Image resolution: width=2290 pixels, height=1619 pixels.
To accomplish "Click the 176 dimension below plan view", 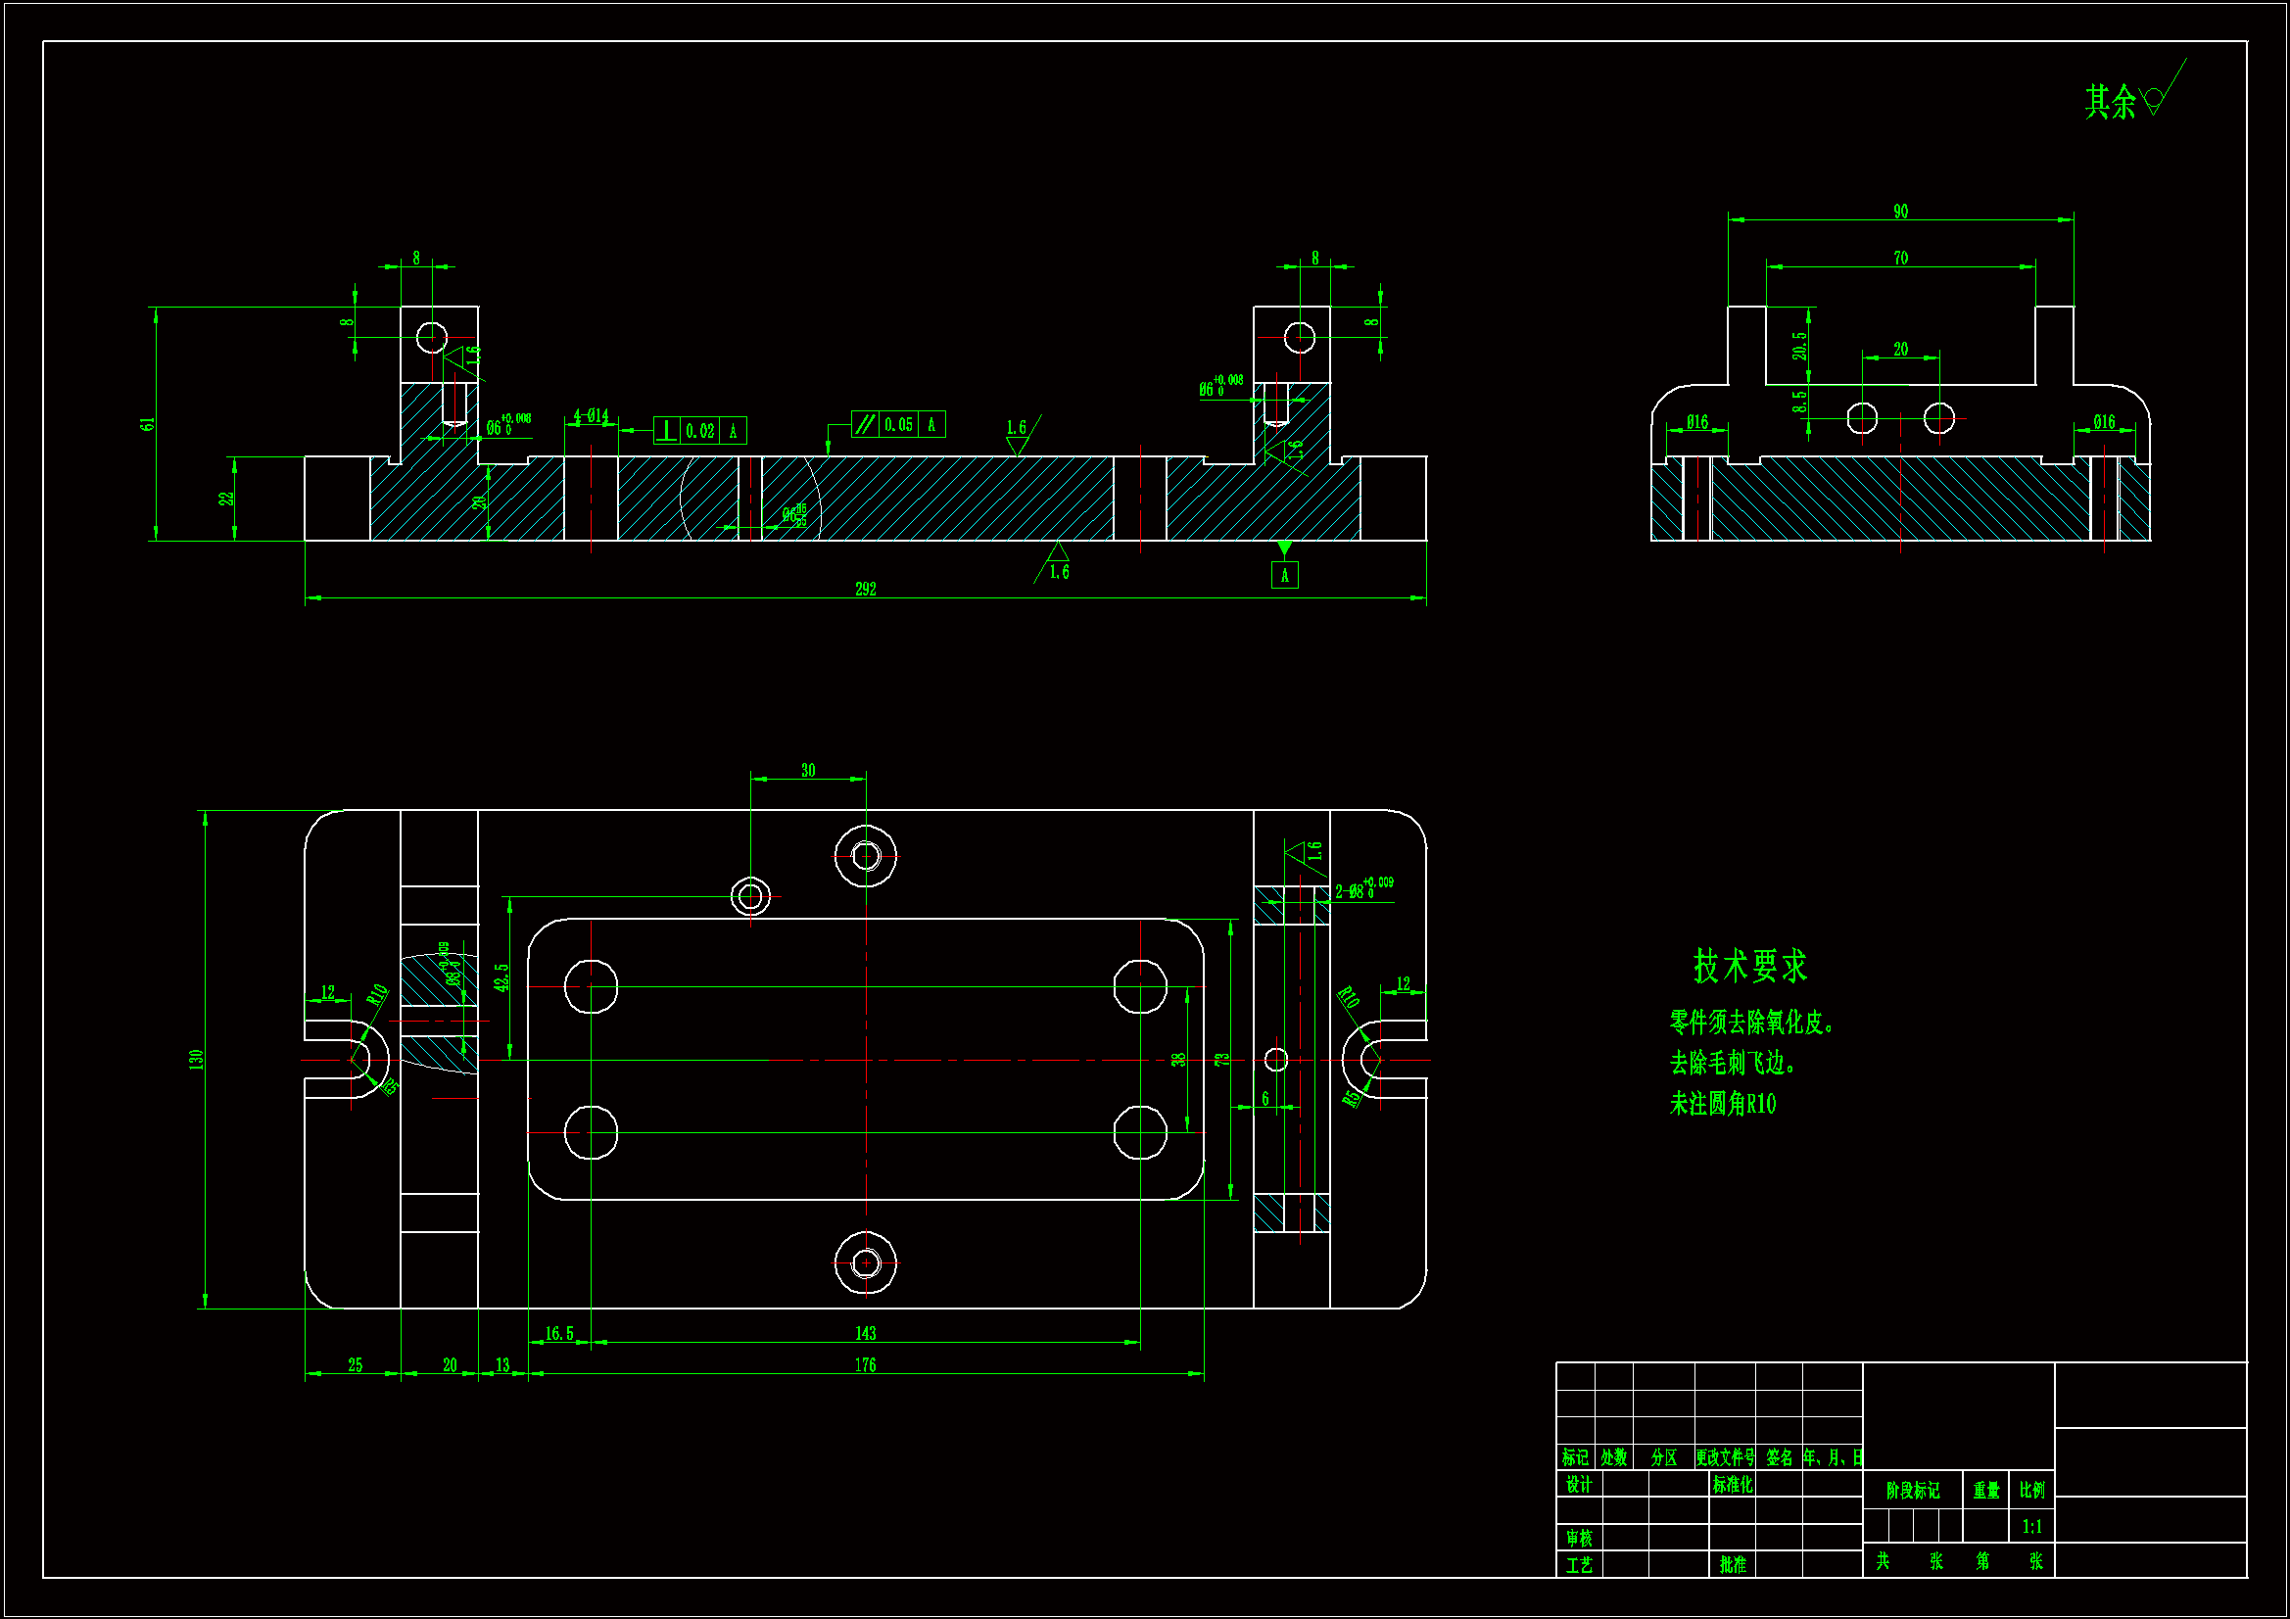I will (x=865, y=1364).
